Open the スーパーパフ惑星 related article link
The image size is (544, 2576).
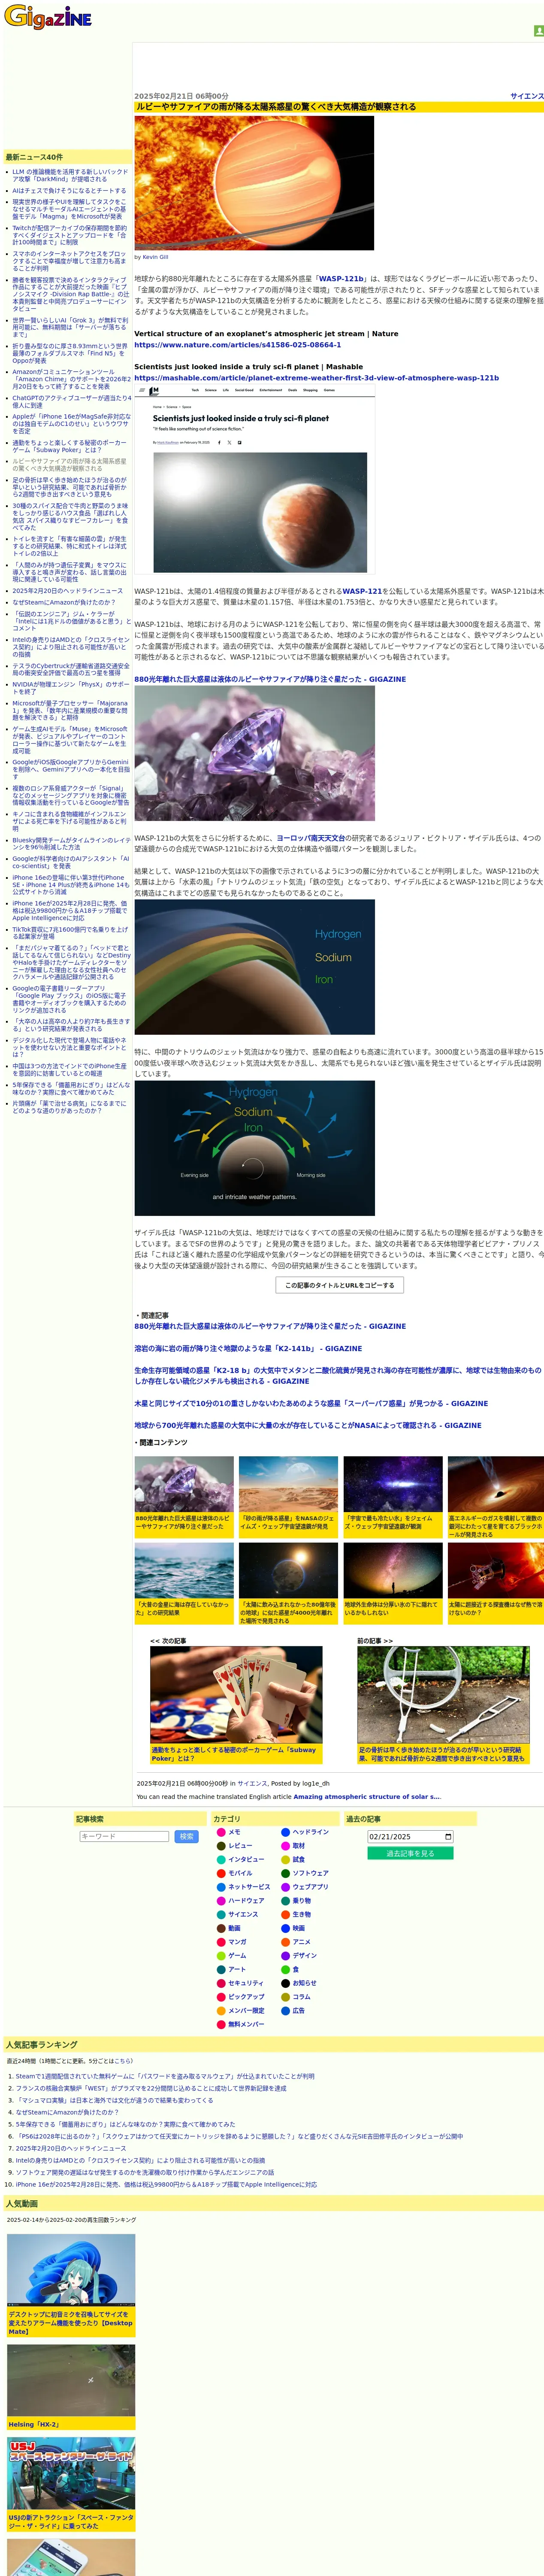click(311, 1403)
